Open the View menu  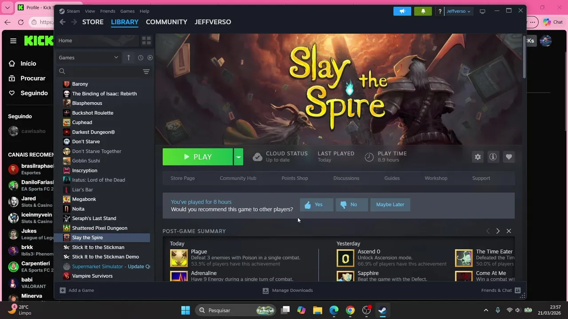(90, 11)
